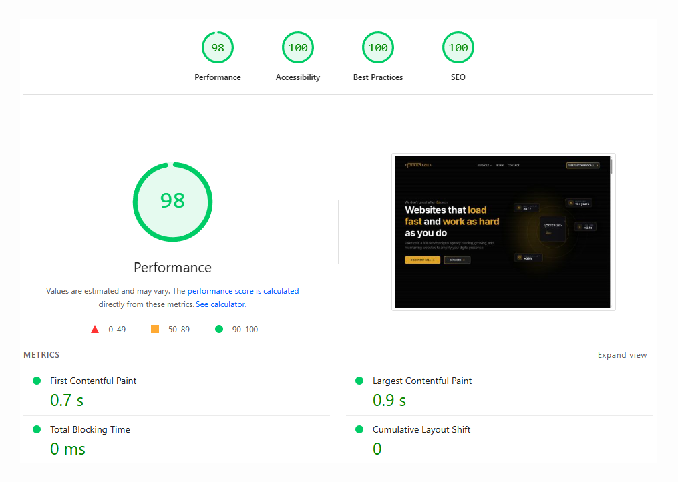Viewport: 678px width, 482px height.
Task: Click green dot beside First Contentful Paint
Action: pyautogui.click(x=37, y=381)
